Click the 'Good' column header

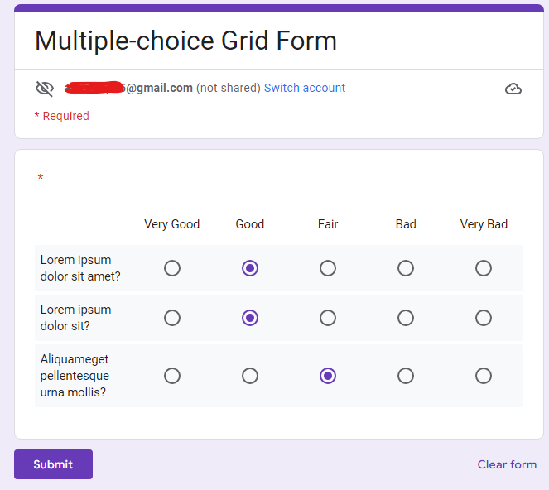coord(249,224)
